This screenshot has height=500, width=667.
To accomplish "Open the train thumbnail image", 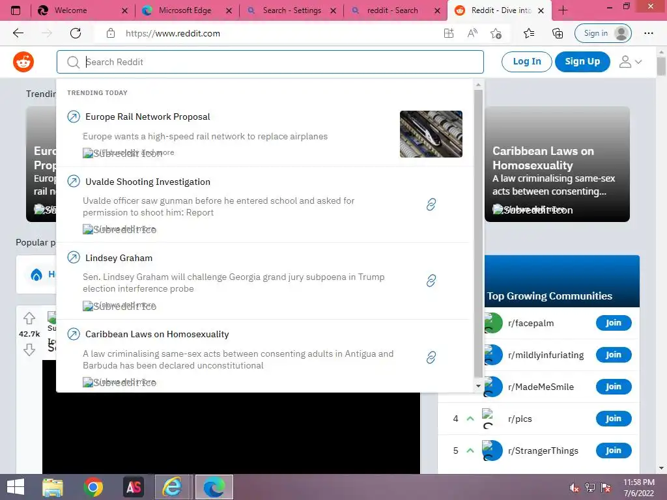I will [x=431, y=134].
